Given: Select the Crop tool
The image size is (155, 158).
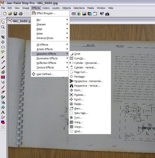Looking at the screenshot, I should point(3,37).
